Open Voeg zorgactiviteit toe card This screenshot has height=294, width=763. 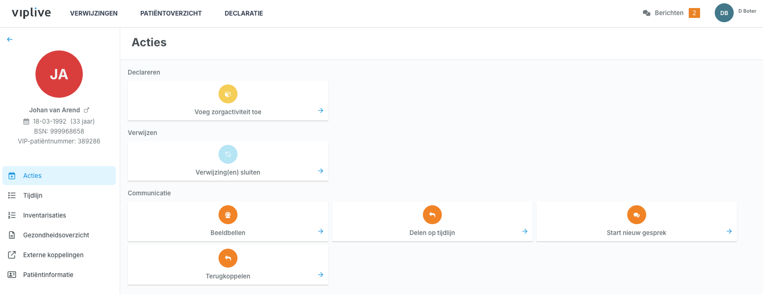228,101
